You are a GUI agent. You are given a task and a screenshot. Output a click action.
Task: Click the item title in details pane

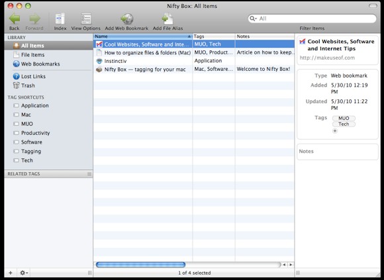tap(341, 45)
